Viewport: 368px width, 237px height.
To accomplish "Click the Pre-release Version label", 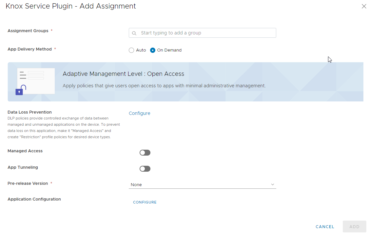I will coord(28,183).
